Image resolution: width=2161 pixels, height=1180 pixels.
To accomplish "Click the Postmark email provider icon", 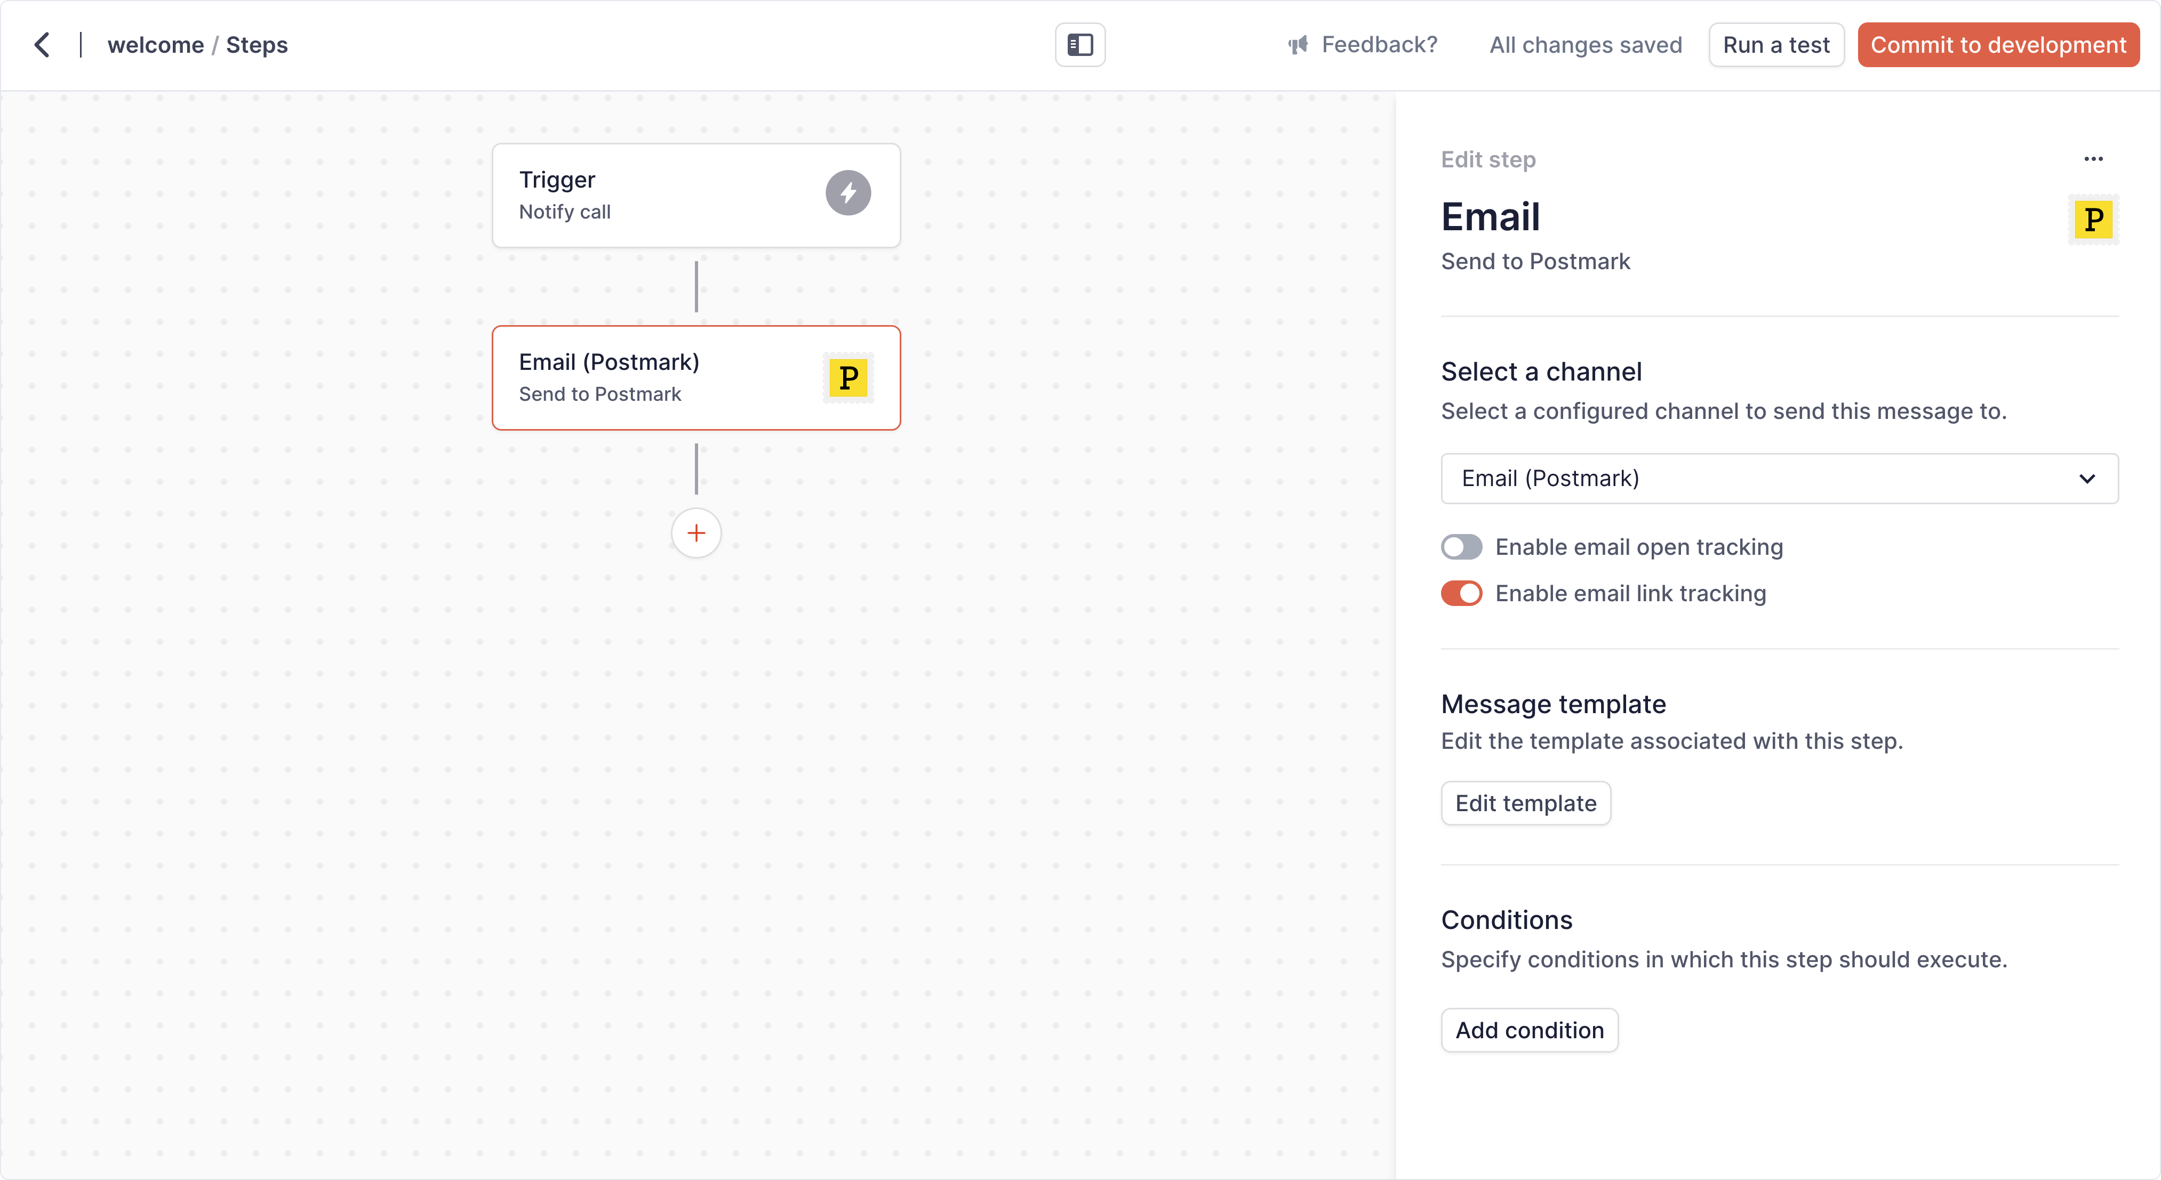I will 849,378.
